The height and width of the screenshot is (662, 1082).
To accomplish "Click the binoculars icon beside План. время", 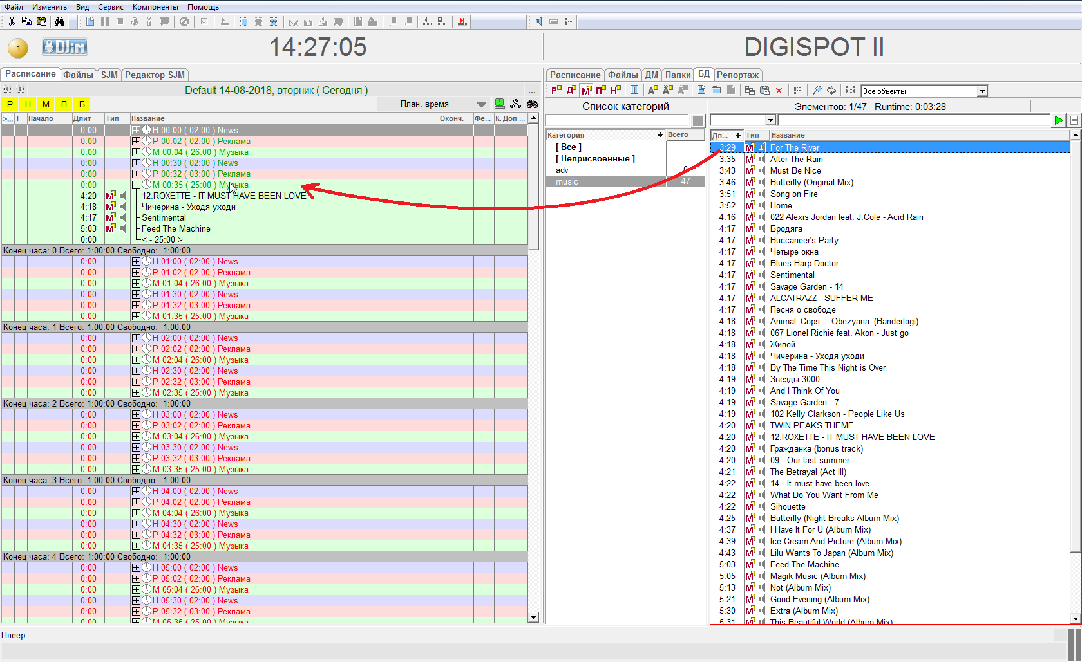I will click(532, 104).
